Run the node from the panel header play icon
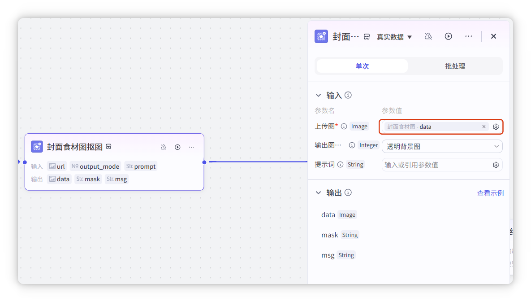This screenshot has height=302, width=531. (x=448, y=36)
